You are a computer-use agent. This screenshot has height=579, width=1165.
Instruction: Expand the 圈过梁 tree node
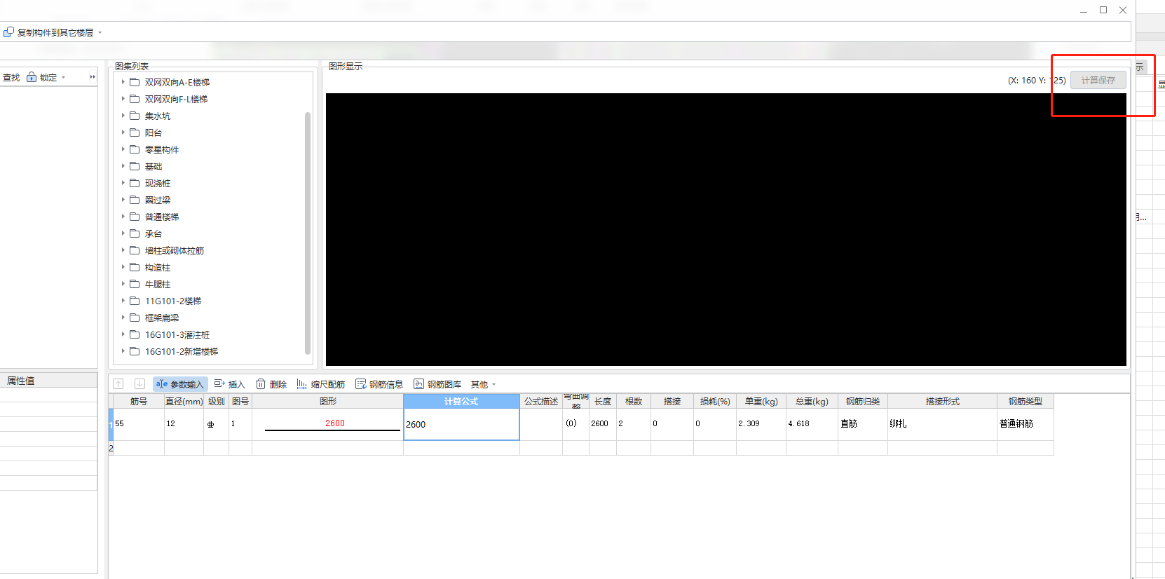[x=123, y=200]
